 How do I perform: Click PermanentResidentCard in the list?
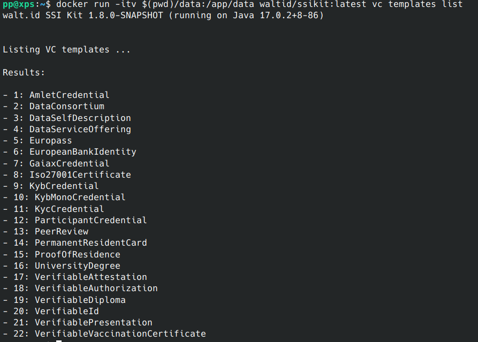tap(90, 242)
